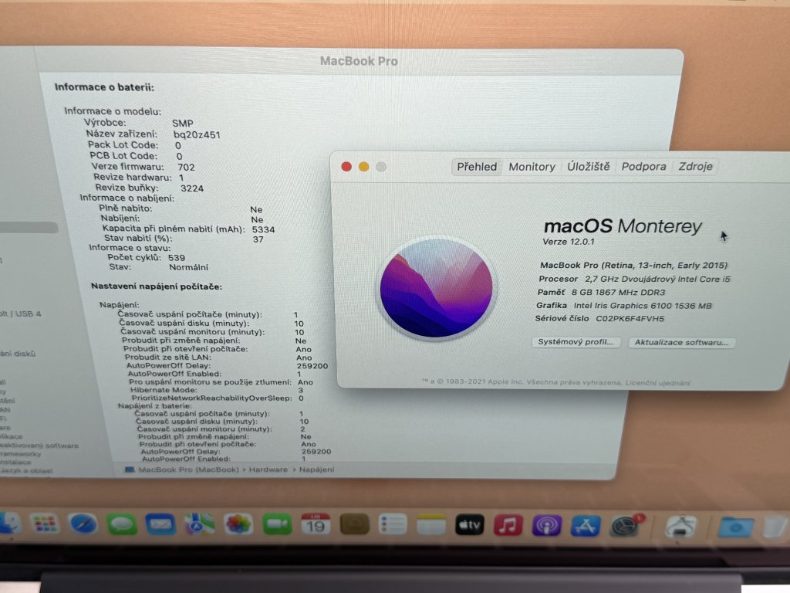Launch the Apple TV app
The image size is (790, 593).
[470, 526]
